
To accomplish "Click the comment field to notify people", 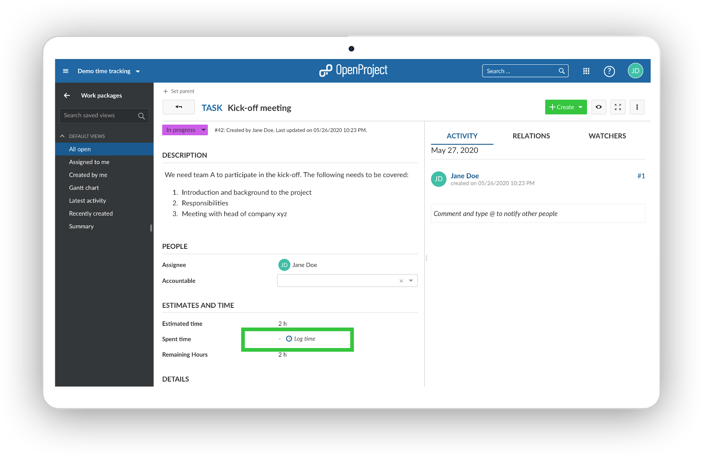I will pyautogui.click(x=537, y=213).
